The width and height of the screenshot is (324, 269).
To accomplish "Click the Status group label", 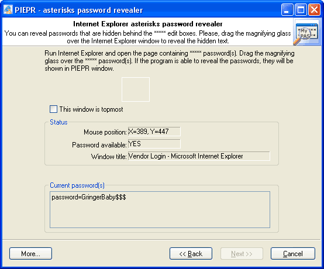I will click(x=58, y=122).
